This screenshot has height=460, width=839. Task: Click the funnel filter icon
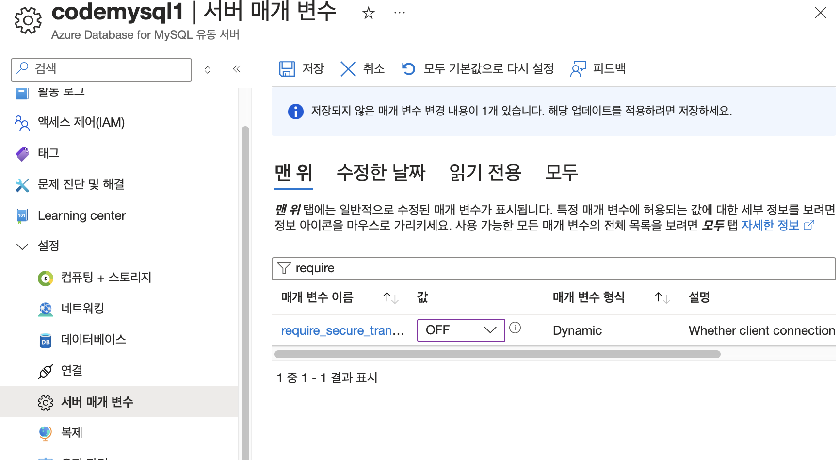284,268
